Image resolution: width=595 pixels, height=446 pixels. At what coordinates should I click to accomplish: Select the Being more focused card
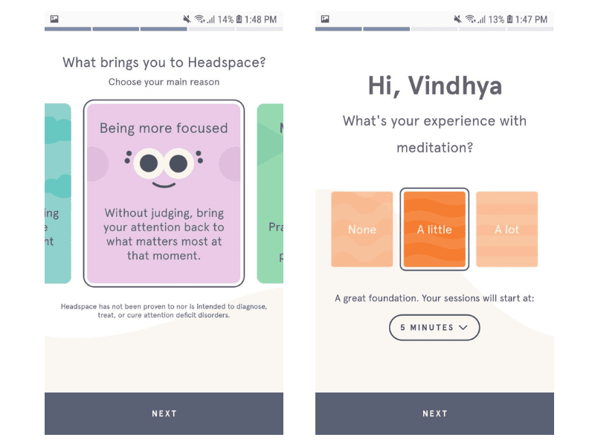[164, 193]
